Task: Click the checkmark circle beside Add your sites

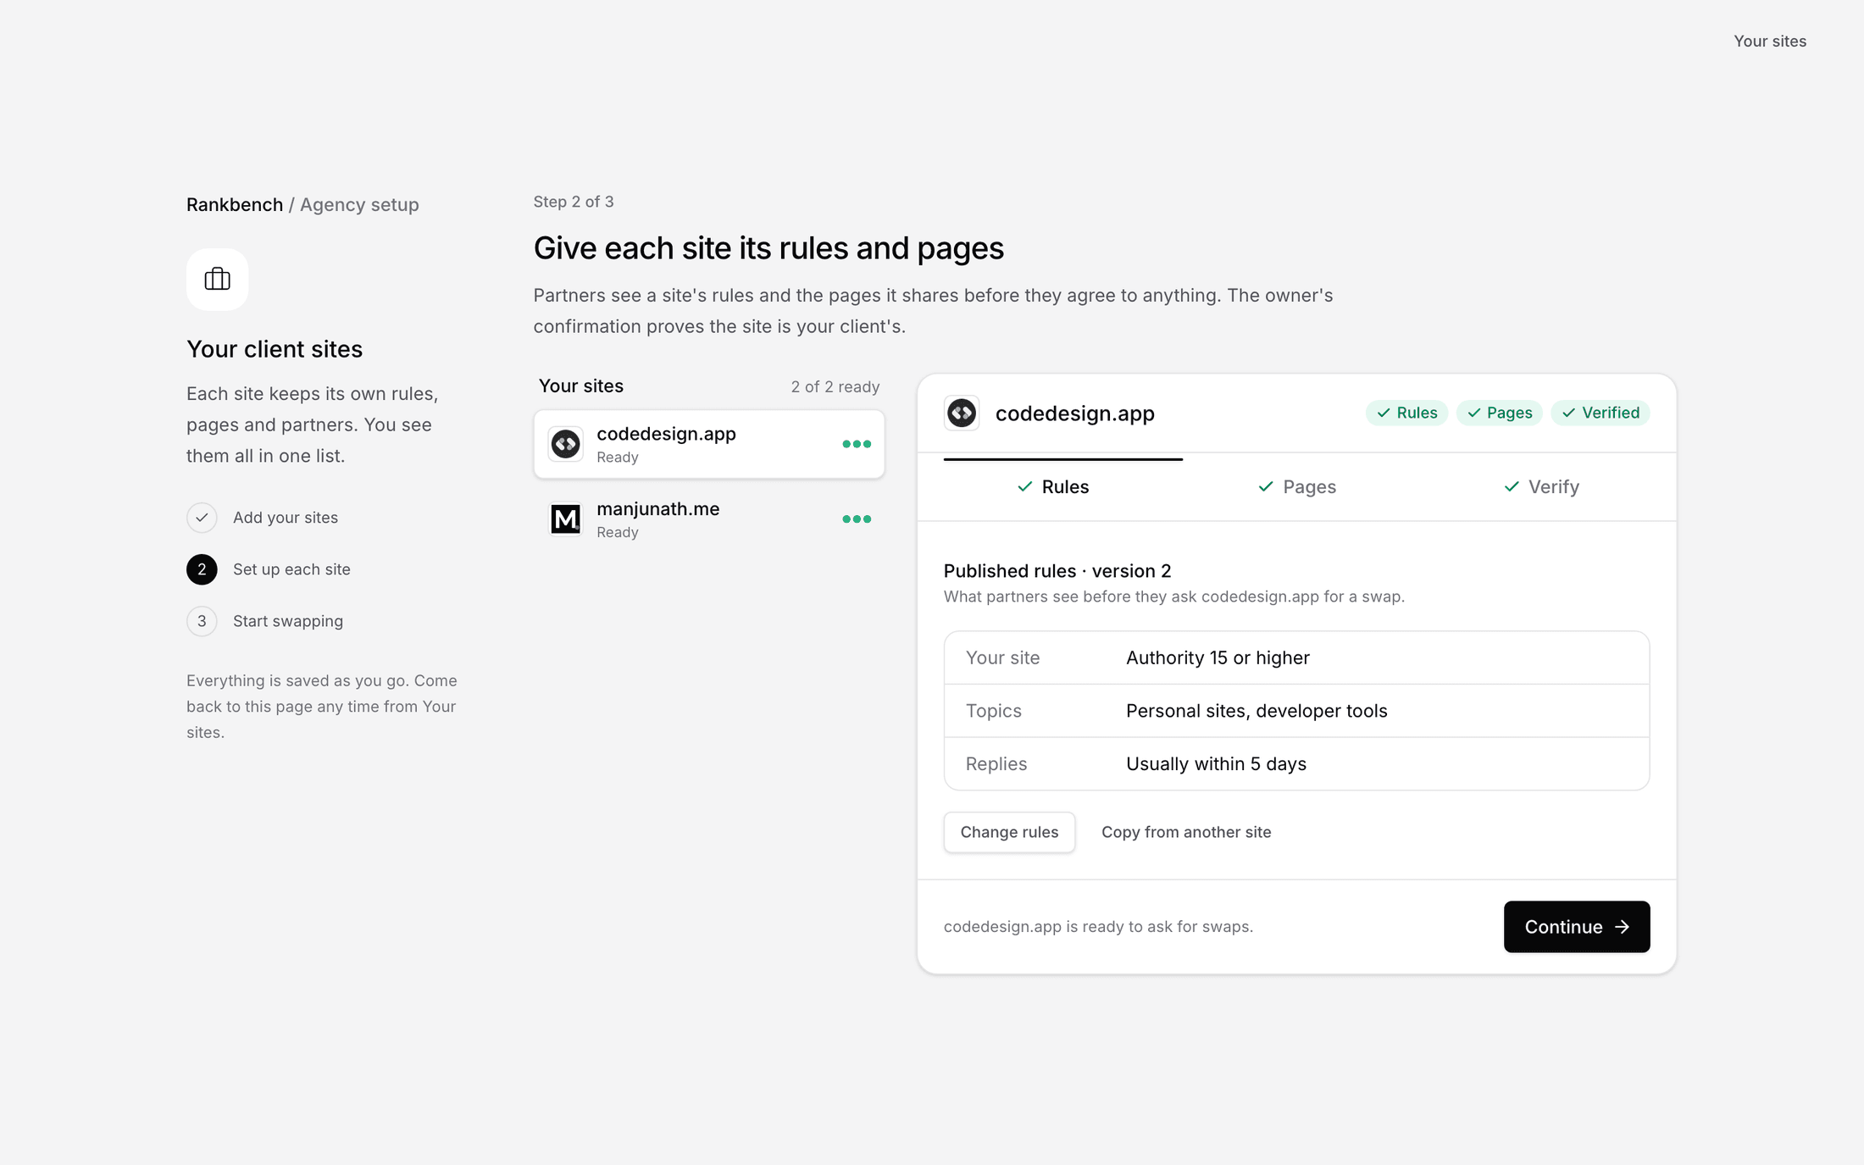Action: point(202,518)
